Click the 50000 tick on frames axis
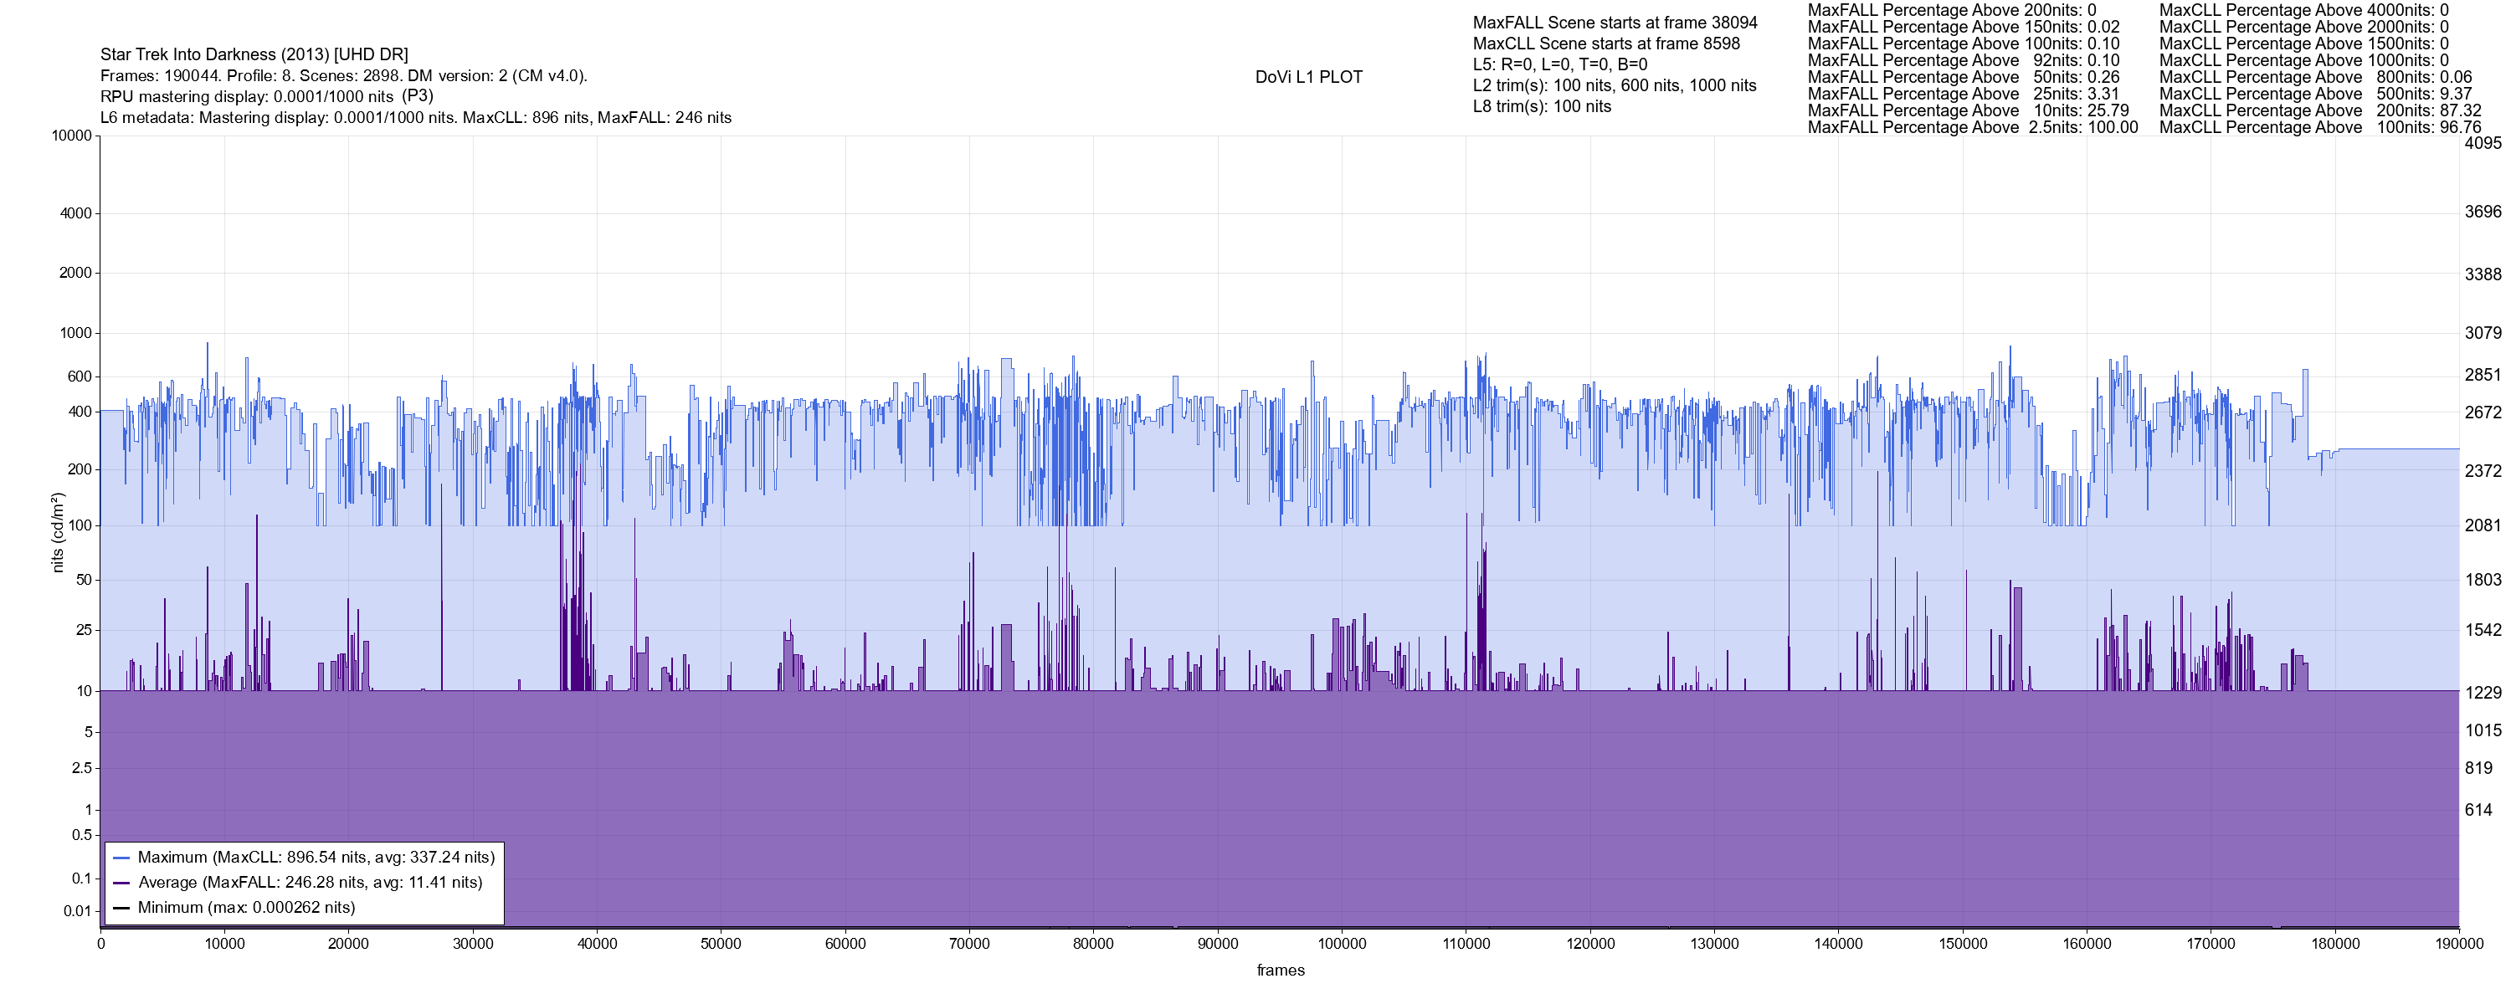Viewport: 2511px width, 1004px height. (x=721, y=944)
